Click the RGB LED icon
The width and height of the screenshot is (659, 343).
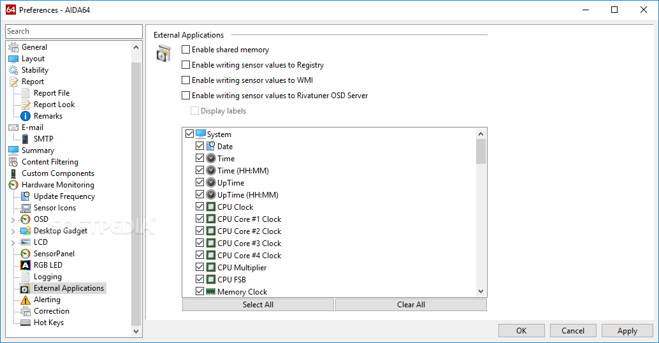tap(25, 265)
